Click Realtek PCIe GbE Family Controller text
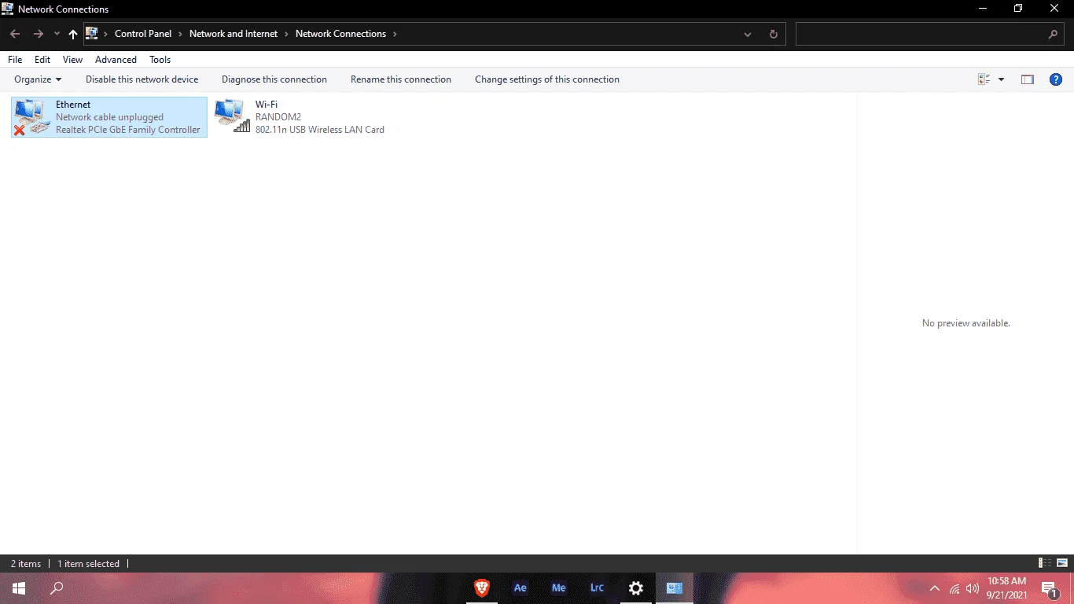This screenshot has width=1074, height=604. coord(128,130)
